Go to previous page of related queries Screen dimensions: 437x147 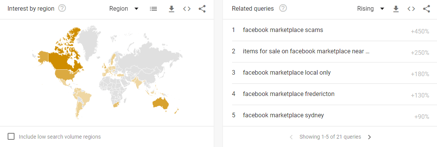[x=291, y=137]
